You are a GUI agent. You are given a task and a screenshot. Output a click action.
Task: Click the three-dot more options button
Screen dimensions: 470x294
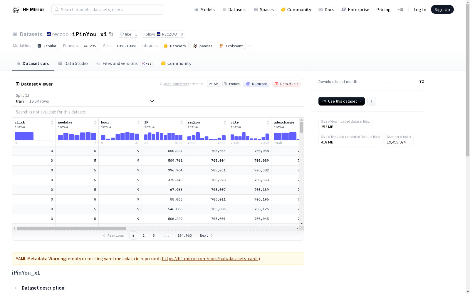pyautogui.click(x=372, y=101)
